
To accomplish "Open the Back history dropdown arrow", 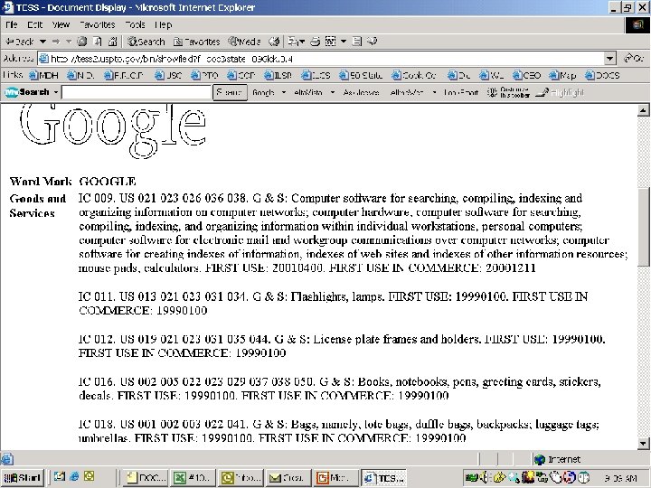I will point(42,42).
